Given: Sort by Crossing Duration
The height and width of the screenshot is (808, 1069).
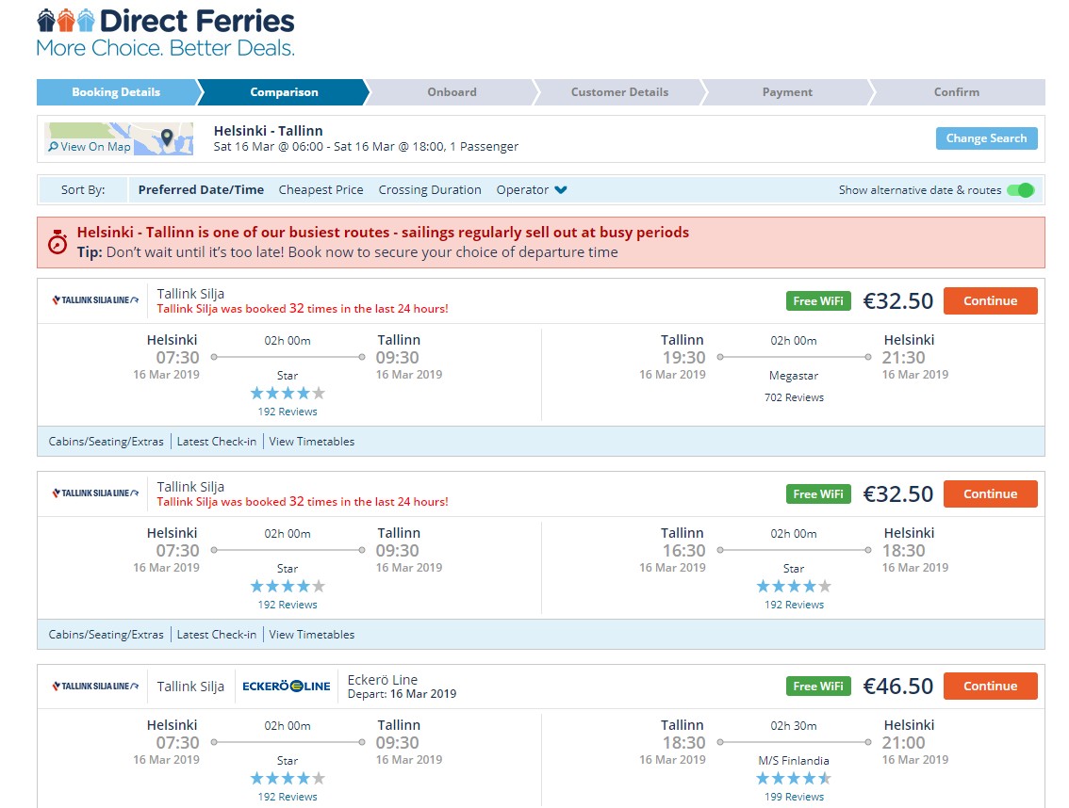Looking at the screenshot, I should tap(430, 190).
